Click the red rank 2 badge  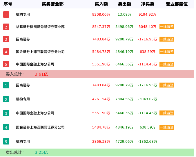(6, 27)
